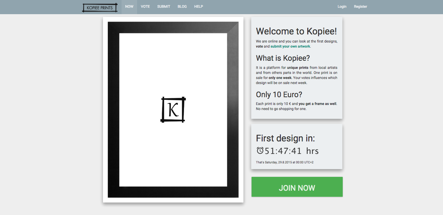The height and width of the screenshot is (215, 443).
Task: Click the 'Only 10 Euro?' heading
Action: (x=279, y=95)
